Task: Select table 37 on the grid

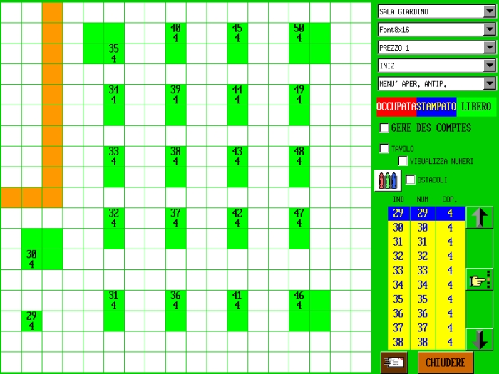Action: (x=175, y=229)
